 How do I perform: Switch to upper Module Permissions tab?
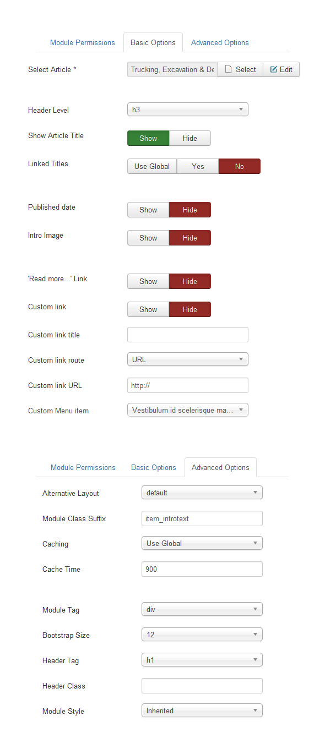tap(83, 42)
